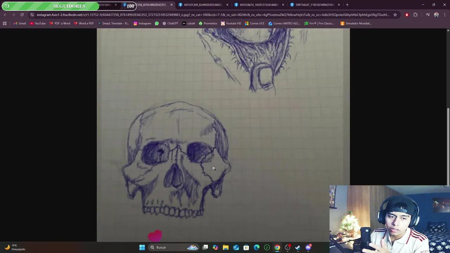Reload the current page
This screenshot has width=450, height=253.
22,15
